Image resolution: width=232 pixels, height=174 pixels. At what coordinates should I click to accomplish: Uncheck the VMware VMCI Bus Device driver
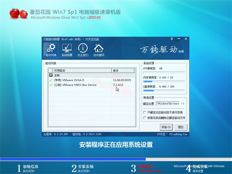tap(51, 85)
